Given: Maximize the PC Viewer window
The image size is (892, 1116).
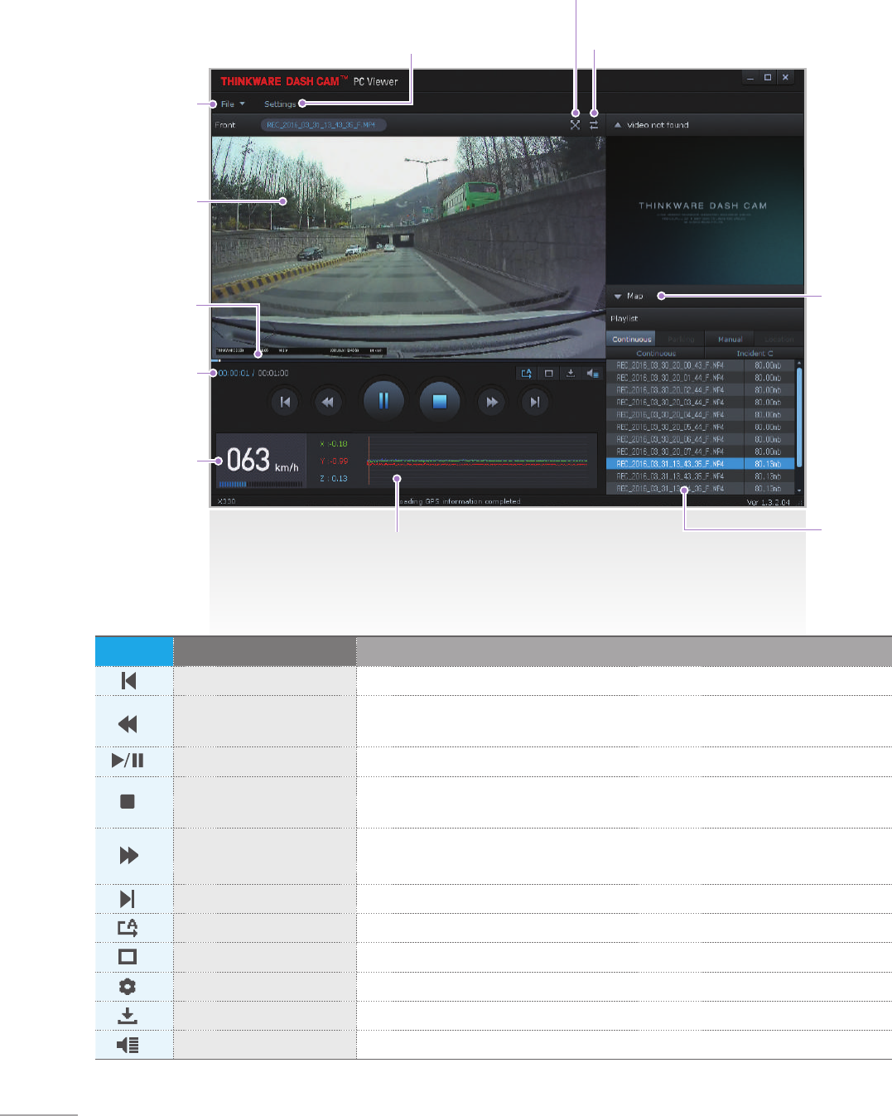Looking at the screenshot, I should tap(768, 78).
